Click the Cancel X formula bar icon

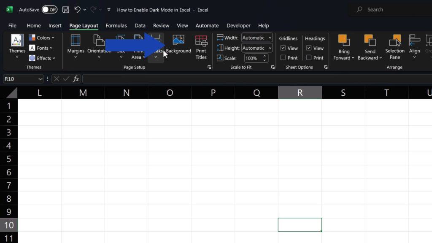point(56,79)
